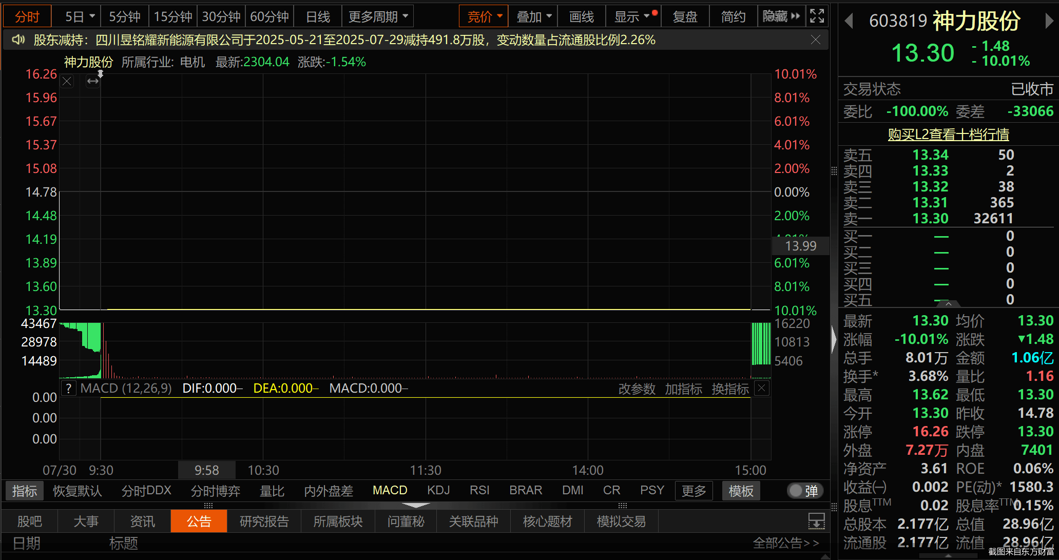This screenshot has height=560, width=1059.
Task: Open the 更多周期 dropdown
Action: [x=378, y=16]
